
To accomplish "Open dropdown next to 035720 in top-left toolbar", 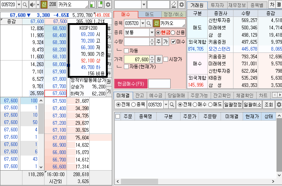I will pos(19,5).
